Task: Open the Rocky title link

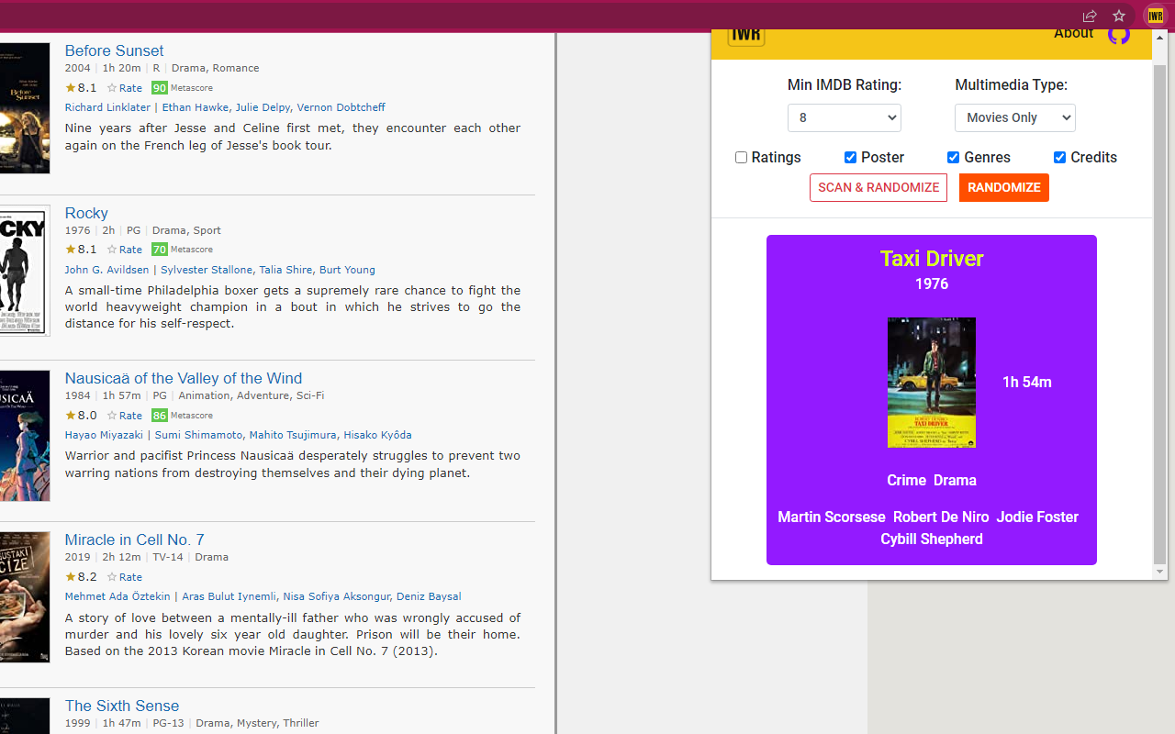Action: (86, 213)
